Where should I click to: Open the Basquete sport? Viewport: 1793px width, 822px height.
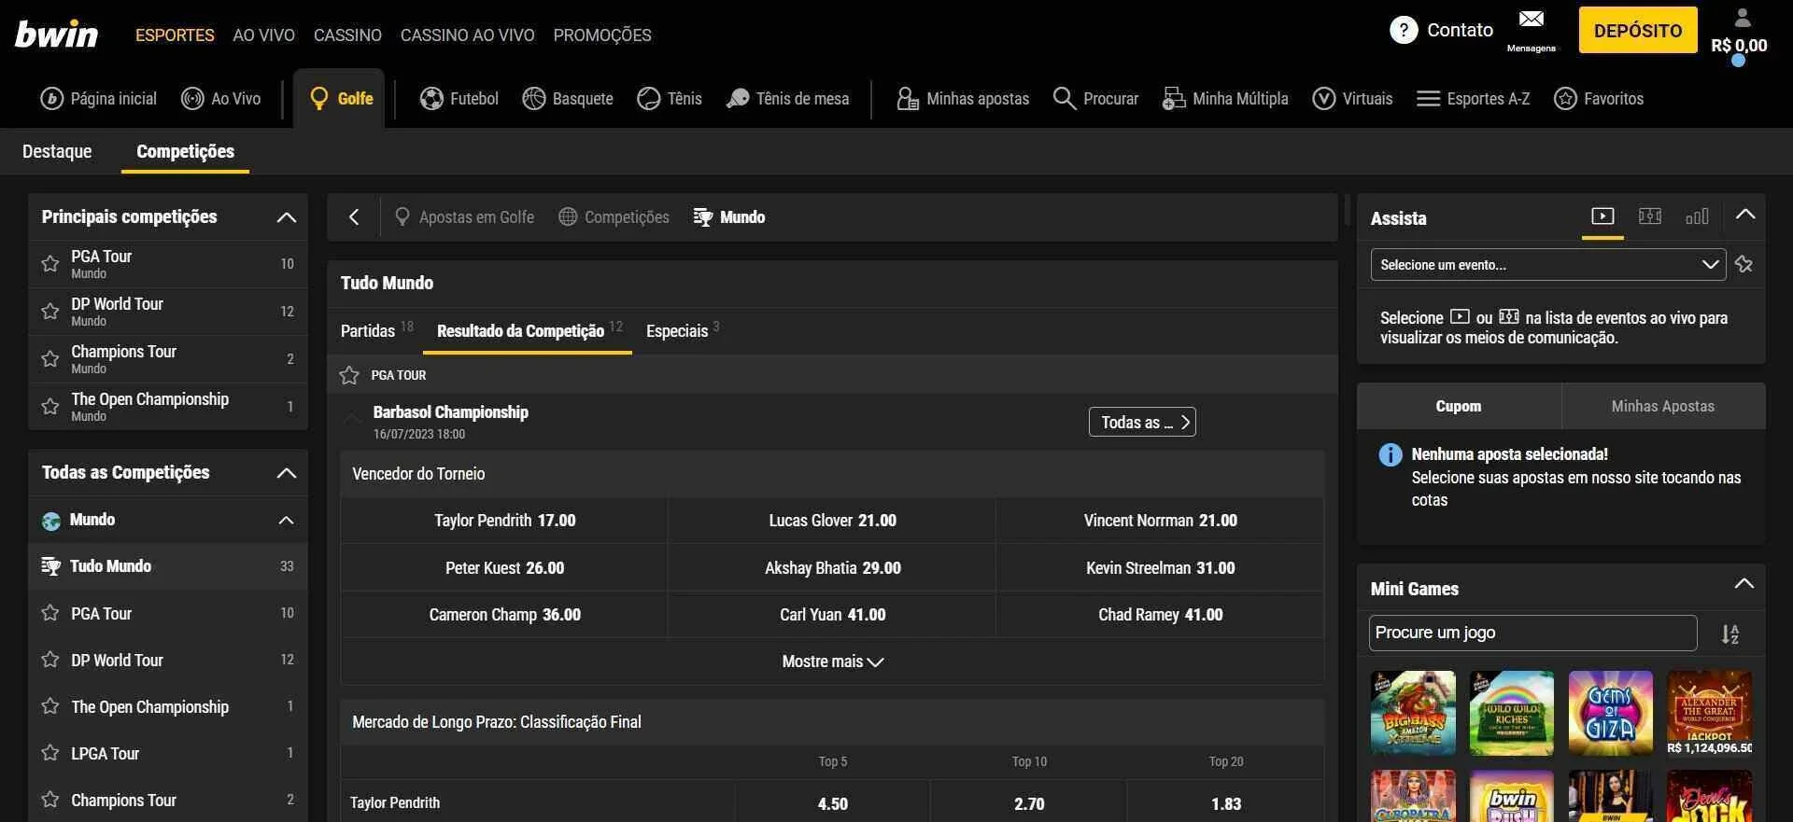tap(568, 98)
